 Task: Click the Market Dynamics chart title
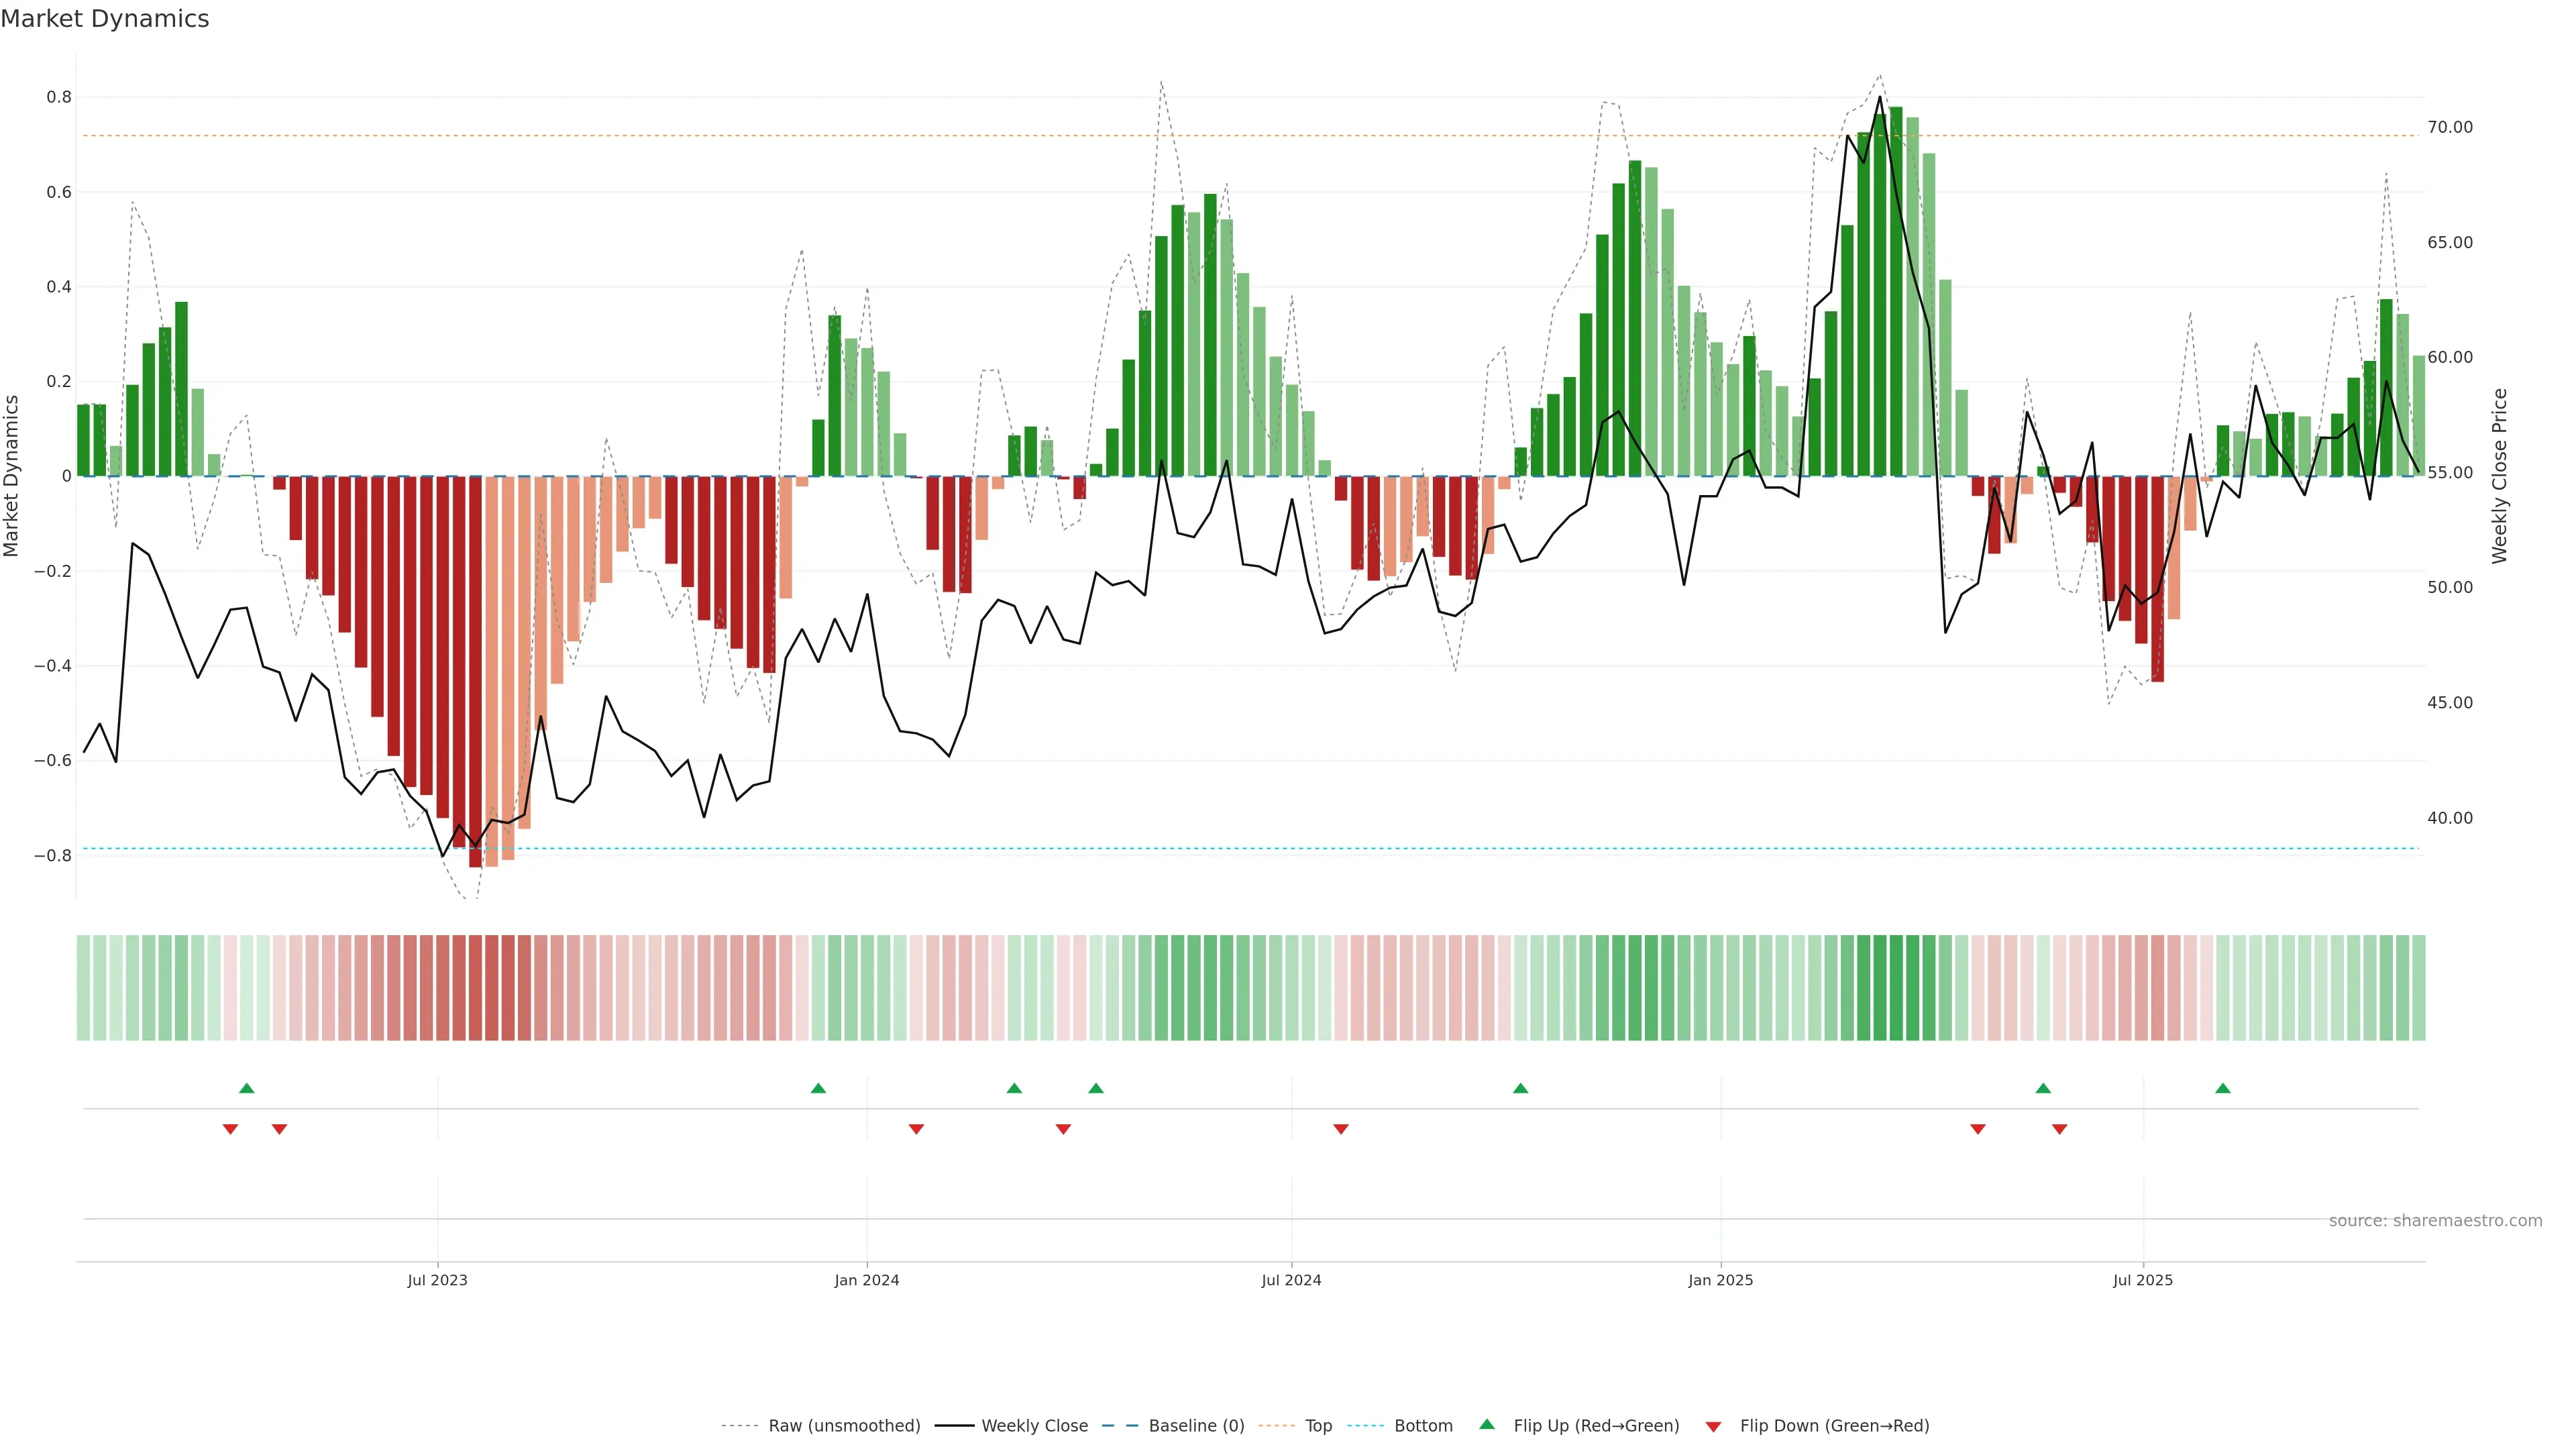click(x=105, y=19)
